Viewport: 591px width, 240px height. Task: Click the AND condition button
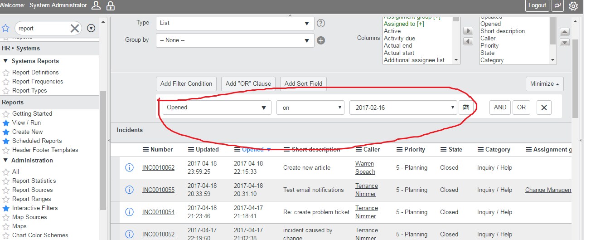point(500,108)
